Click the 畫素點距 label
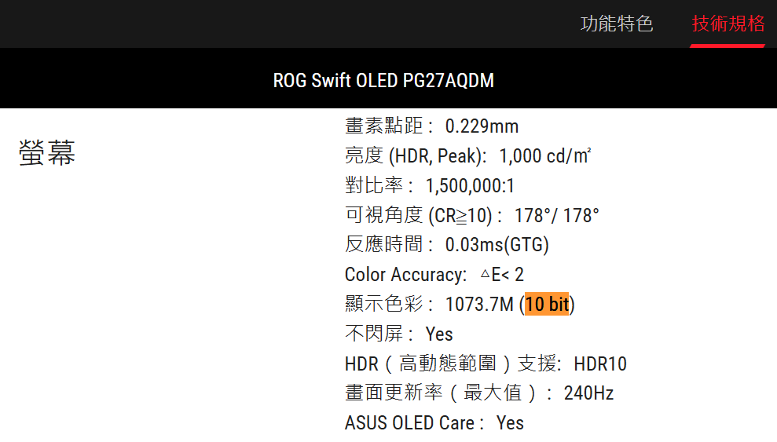The height and width of the screenshot is (442, 777). coord(383,126)
